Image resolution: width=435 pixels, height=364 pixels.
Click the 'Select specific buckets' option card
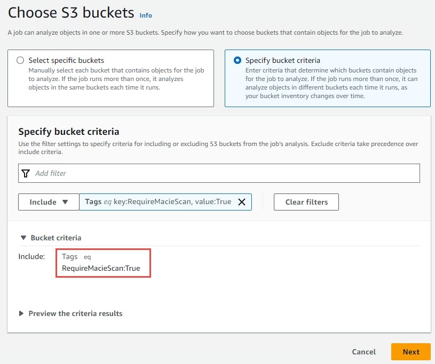click(x=110, y=78)
